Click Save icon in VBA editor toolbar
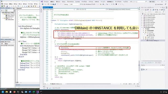 coord(7,6)
